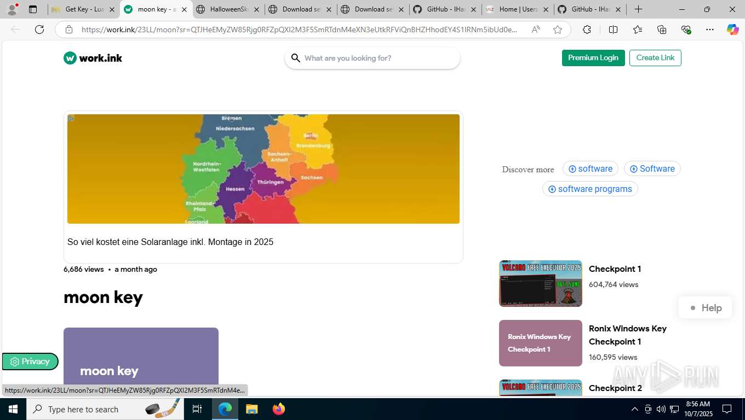Open the Privacy settings button
Viewport: 745px width, 420px height.
30,361
